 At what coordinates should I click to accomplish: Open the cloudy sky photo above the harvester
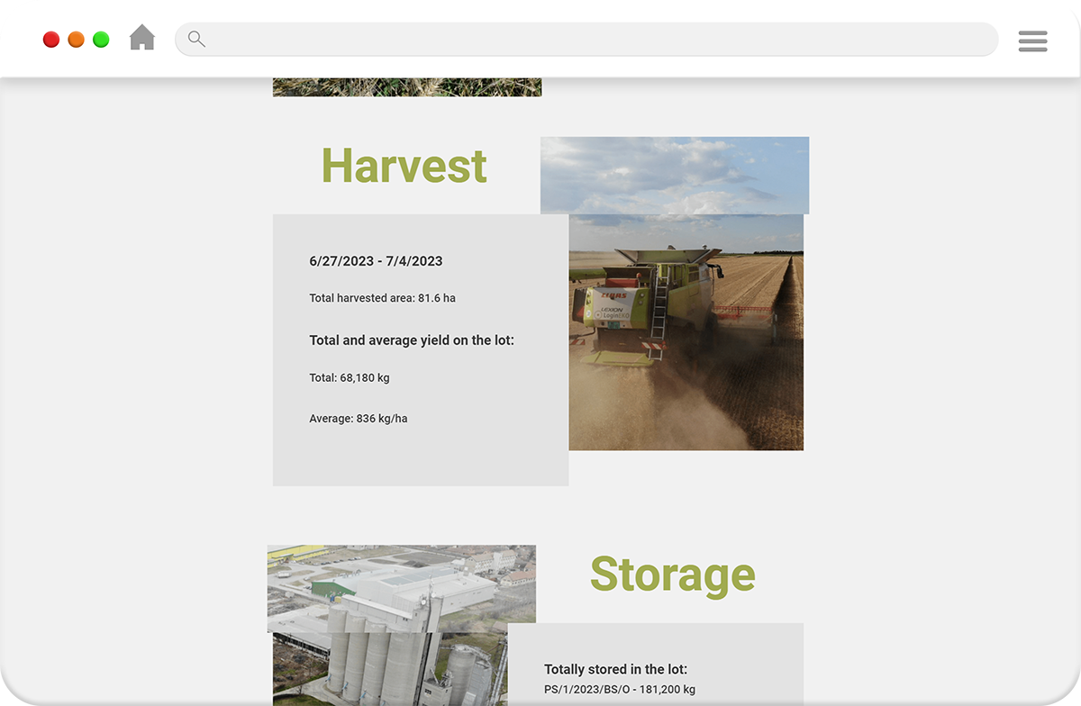coord(675,176)
